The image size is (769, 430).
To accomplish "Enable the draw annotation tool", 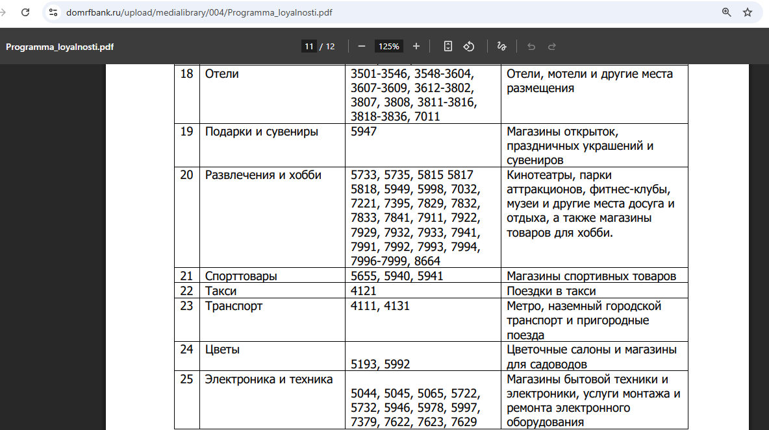I will [x=501, y=46].
